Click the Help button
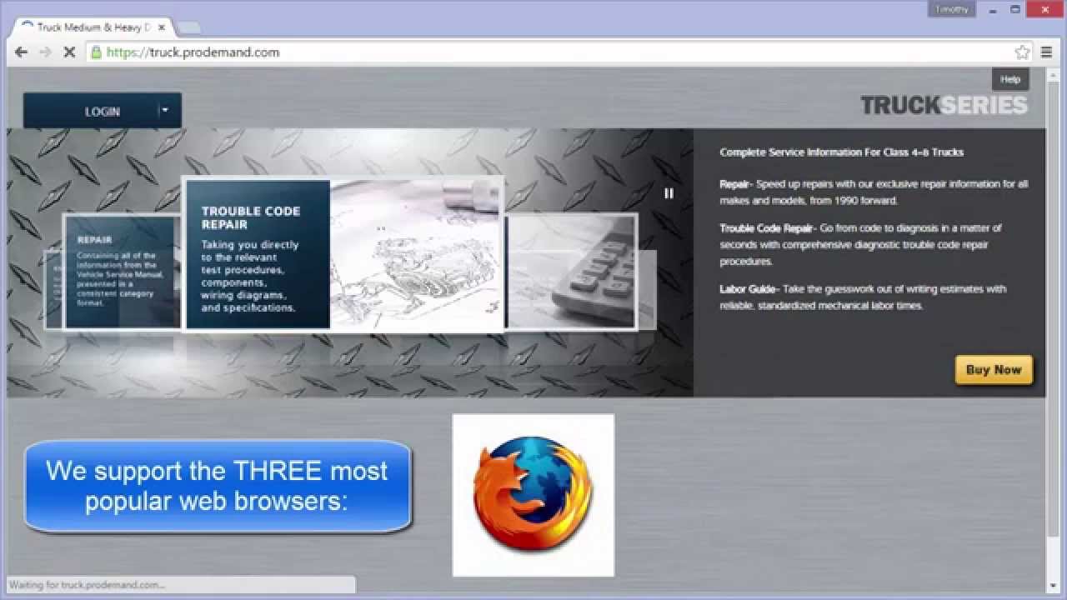This screenshot has height=600, width=1067. [x=1010, y=79]
